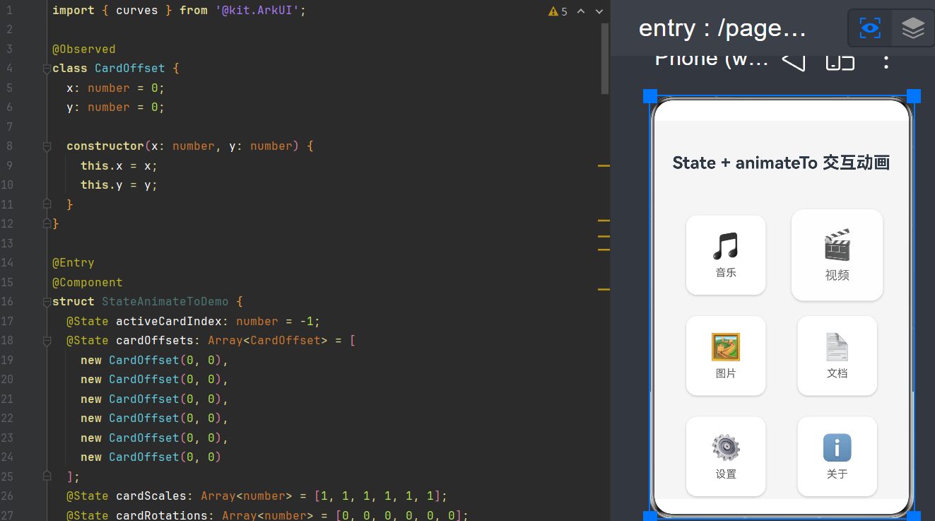Viewport: 935px width, 521px height.
Task: Click the editor vertical scrollbar thumb
Action: (605, 58)
